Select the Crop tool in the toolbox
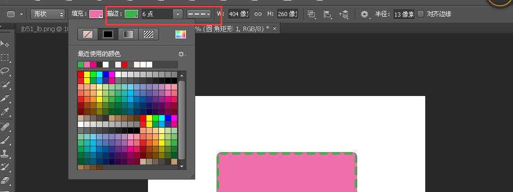This screenshot has height=192, width=513. point(5,99)
